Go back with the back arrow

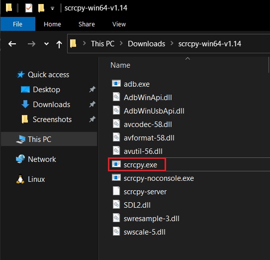[x=12, y=44]
